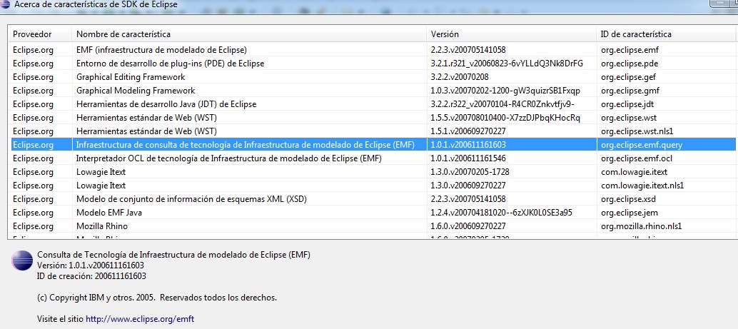Click Eclipse.org provider in the org.eclipse.emf row
This screenshot has height=329, width=738.
[x=33, y=50]
